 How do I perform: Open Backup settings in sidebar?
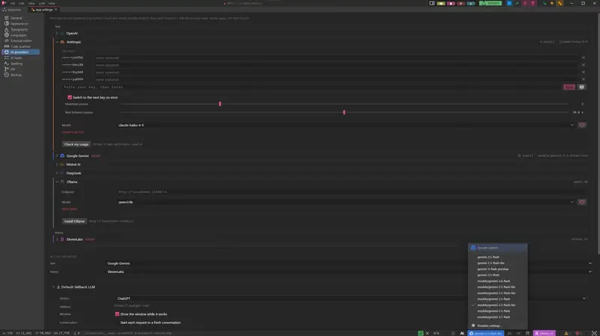point(21,75)
